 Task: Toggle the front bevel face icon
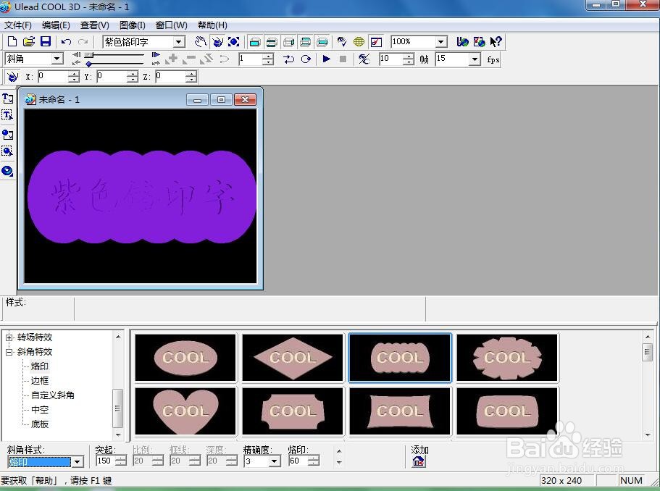[272, 42]
